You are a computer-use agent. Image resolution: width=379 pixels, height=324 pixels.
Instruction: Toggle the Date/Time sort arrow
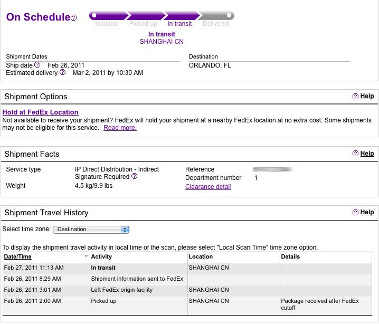(86, 256)
